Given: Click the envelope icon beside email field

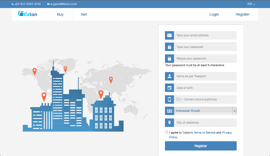Looking at the screenshot, I should (170, 35).
